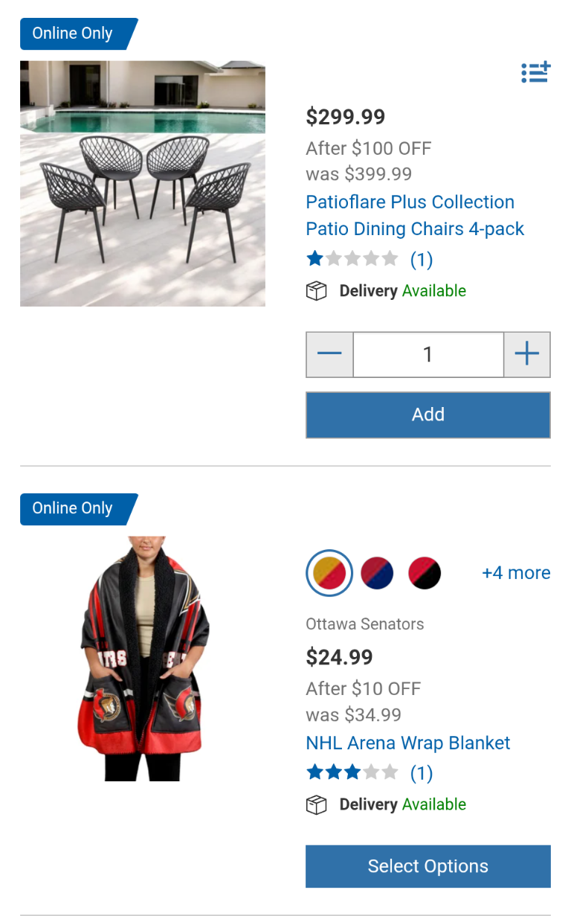Decrease quantity with minus button
Image resolution: width=571 pixels, height=916 pixels.
329,354
